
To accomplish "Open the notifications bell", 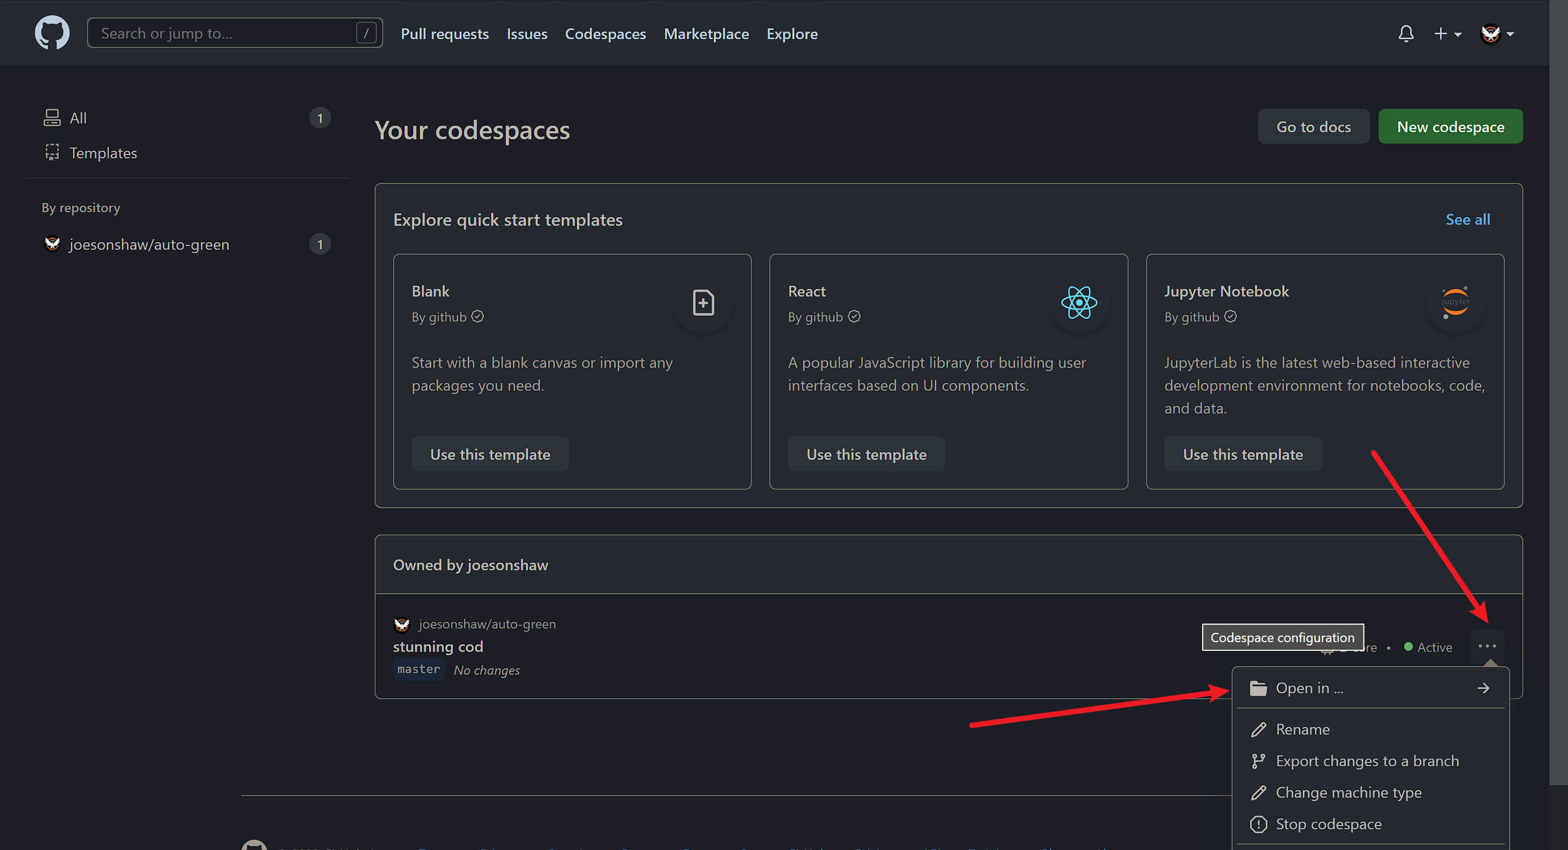I will click(1406, 33).
